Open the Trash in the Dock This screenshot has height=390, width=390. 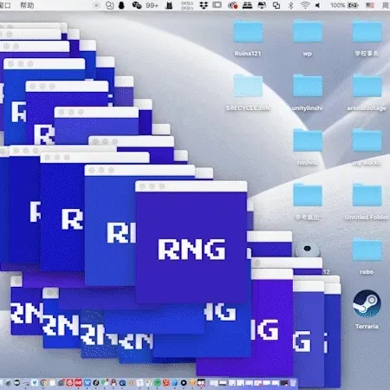tap(293, 383)
